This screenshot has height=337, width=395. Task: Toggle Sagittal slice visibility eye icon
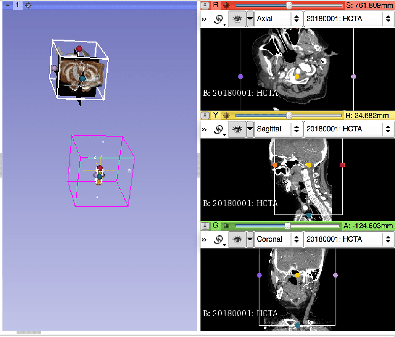237,129
